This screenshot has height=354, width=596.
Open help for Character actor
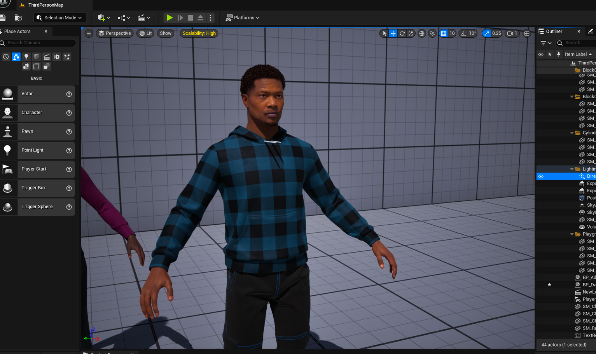tap(69, 113)
